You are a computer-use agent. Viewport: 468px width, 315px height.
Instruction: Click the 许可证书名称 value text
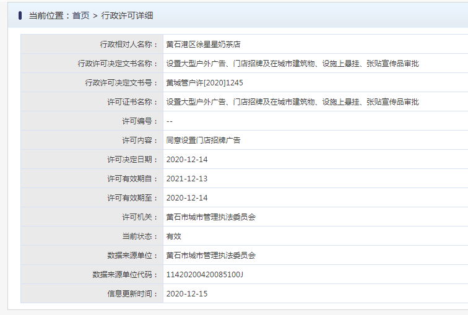(292, 102)
